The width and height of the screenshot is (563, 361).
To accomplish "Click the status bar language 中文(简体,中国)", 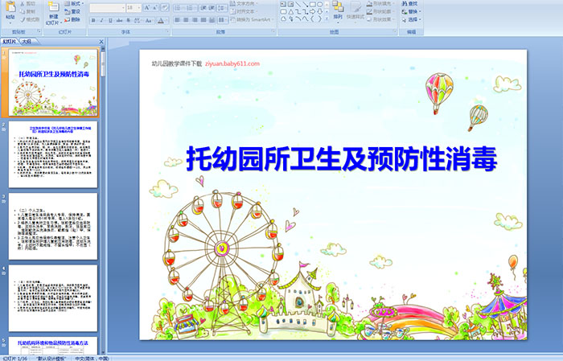I will (92, 359).
